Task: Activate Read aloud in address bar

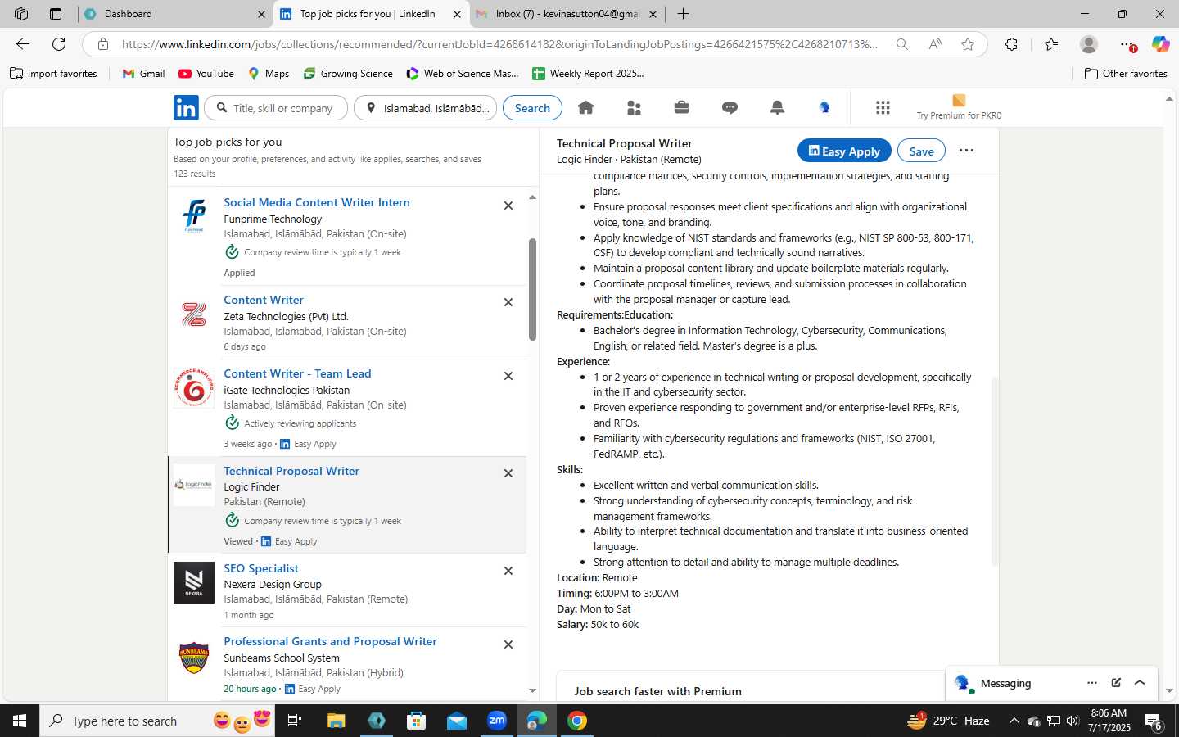Action: (x=934, y=44)
